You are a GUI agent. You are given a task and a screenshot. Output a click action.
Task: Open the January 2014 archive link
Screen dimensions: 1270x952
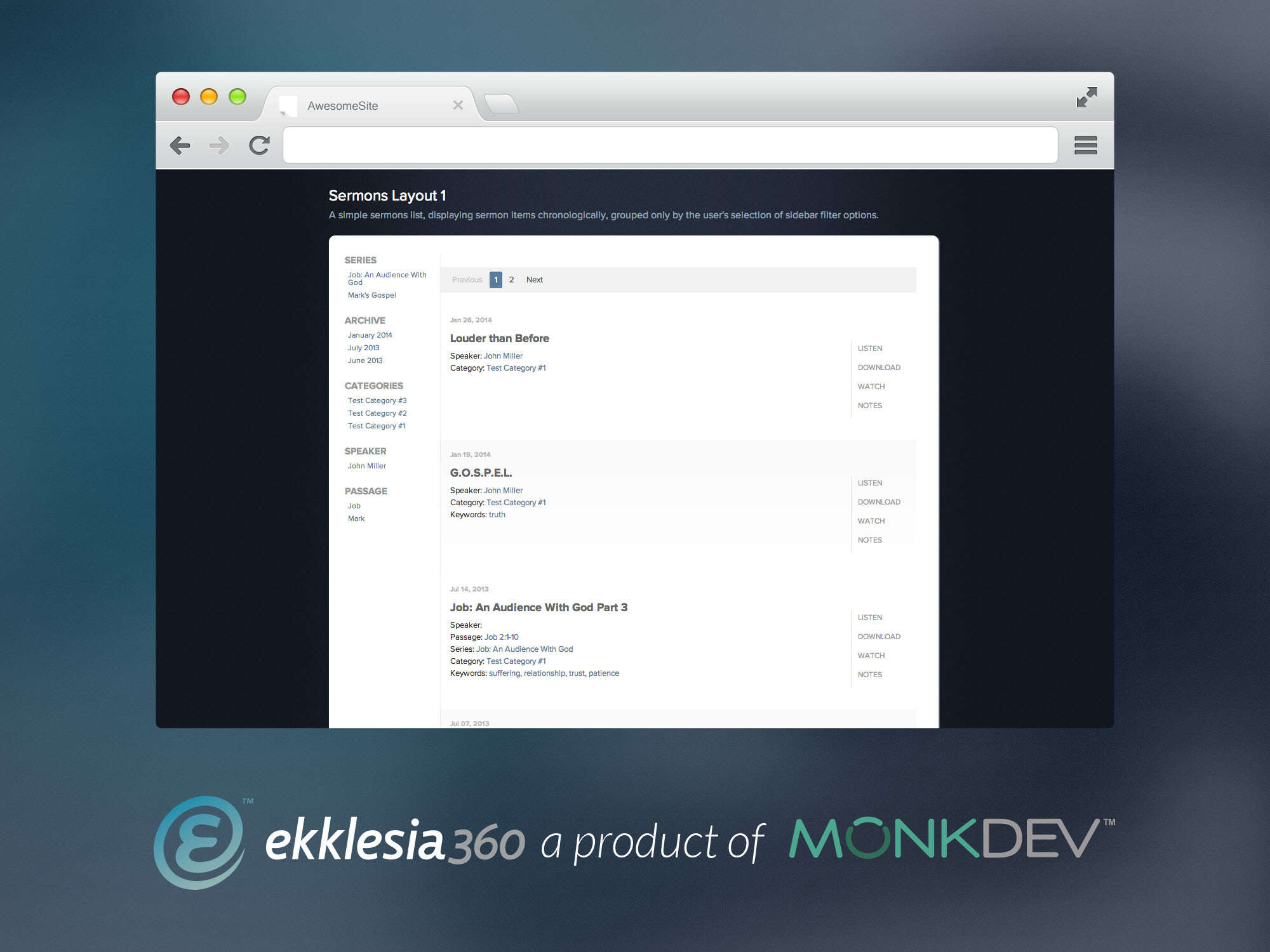pyautogui.click(x=370, y=335)
